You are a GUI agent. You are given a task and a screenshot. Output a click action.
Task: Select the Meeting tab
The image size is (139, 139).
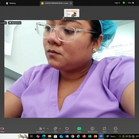11,3
